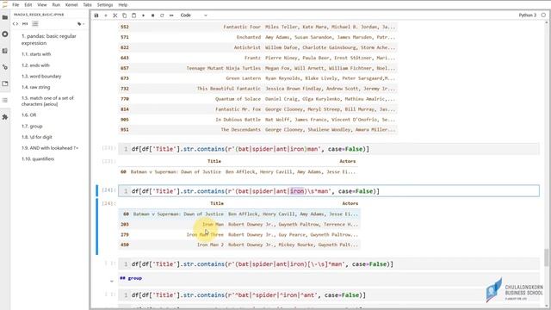Collapse the '## group' markdown heading
Viewport: 551px width, 310px height.
pyautogui.click(x=112, y=281)
